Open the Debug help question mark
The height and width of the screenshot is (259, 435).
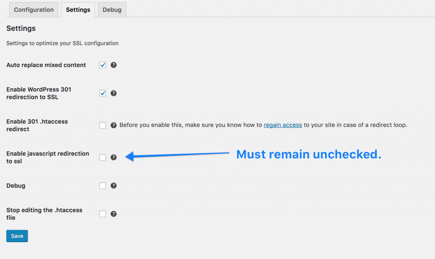pyautogui.click(x=113, y=186)
